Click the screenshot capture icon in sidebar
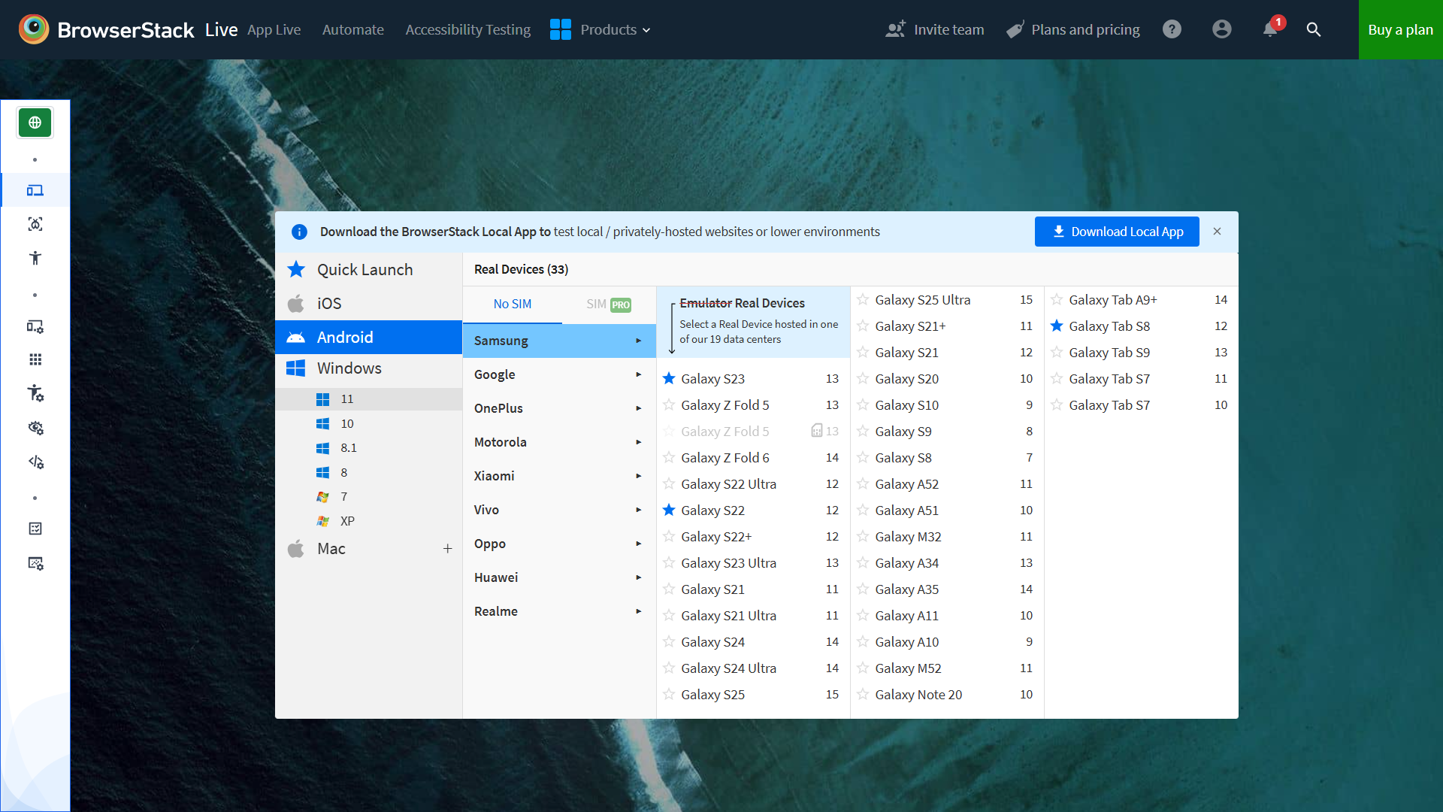The height and width of the screenshot is (812, 1443). (x=35, y=224)
